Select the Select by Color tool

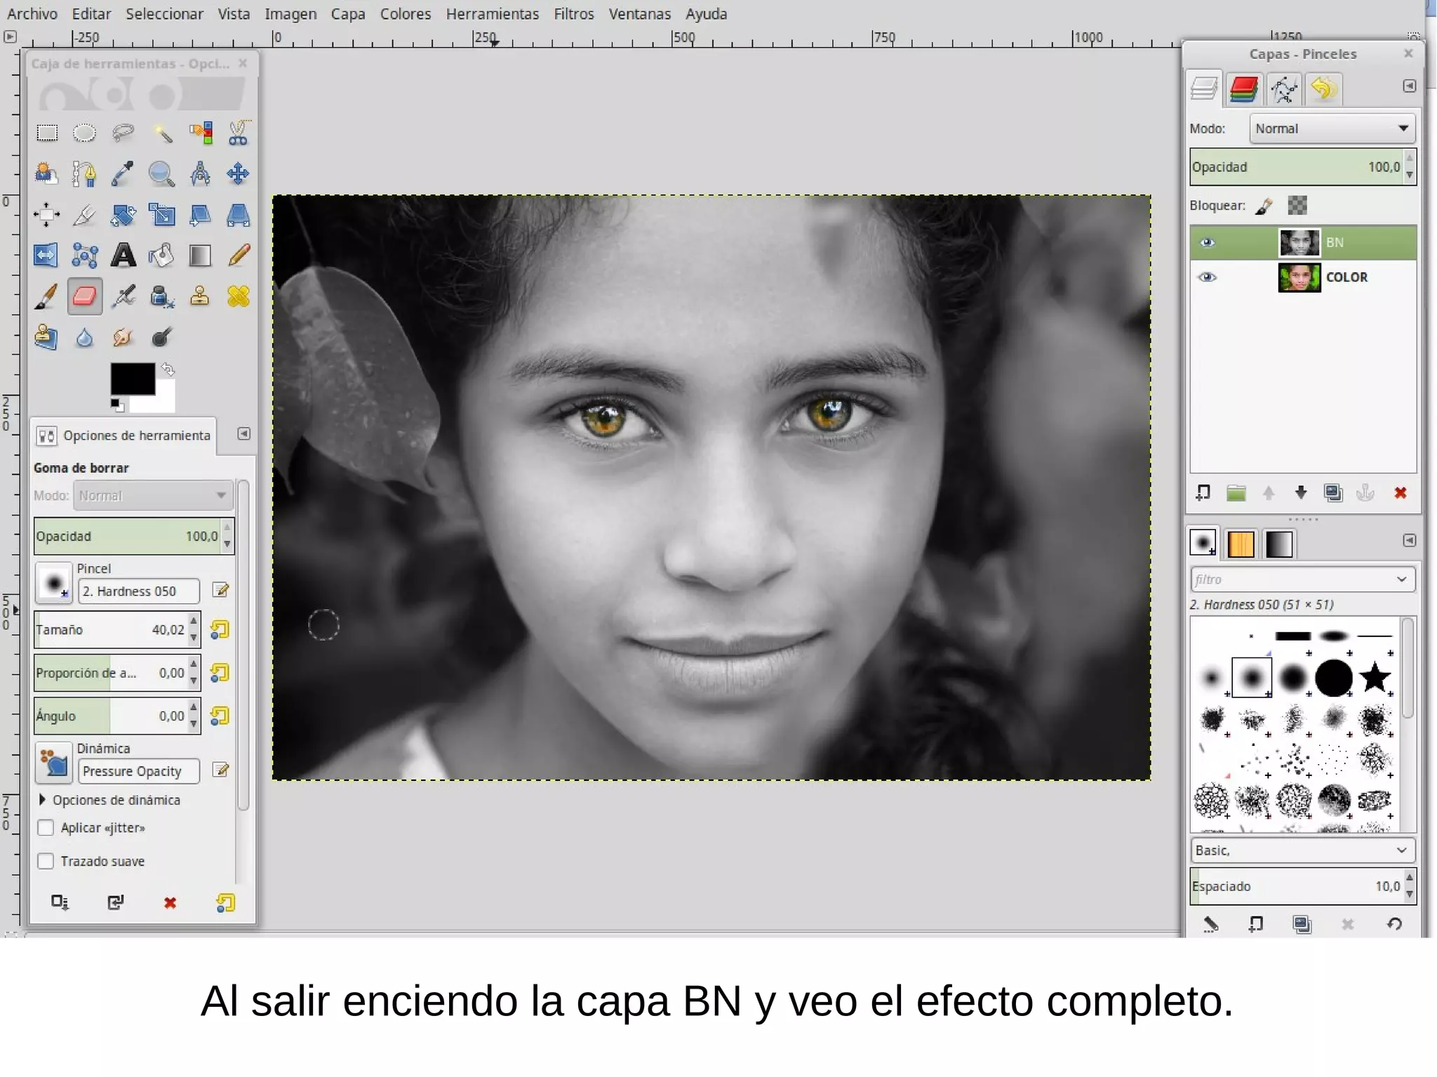tap(201, 133)
